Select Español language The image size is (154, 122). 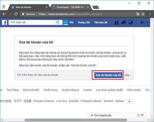tap(74, 101)
